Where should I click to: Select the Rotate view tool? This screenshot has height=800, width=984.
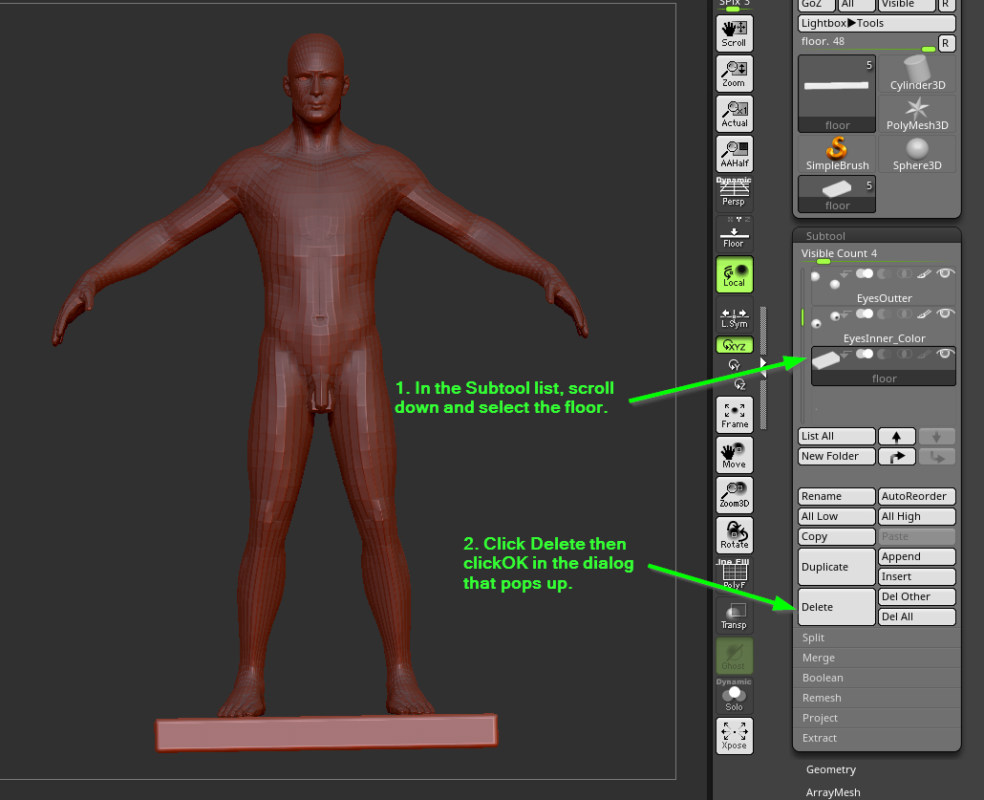pyautogui.click(x=735, y=535)
